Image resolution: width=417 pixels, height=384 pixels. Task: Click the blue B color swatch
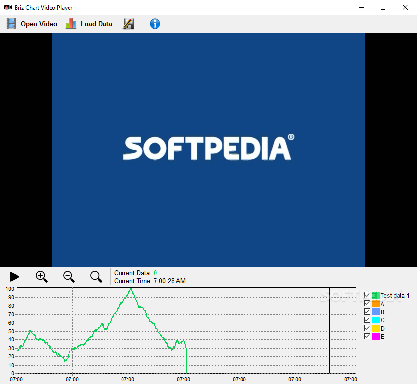pyautogui.click(x=376, y=312)
